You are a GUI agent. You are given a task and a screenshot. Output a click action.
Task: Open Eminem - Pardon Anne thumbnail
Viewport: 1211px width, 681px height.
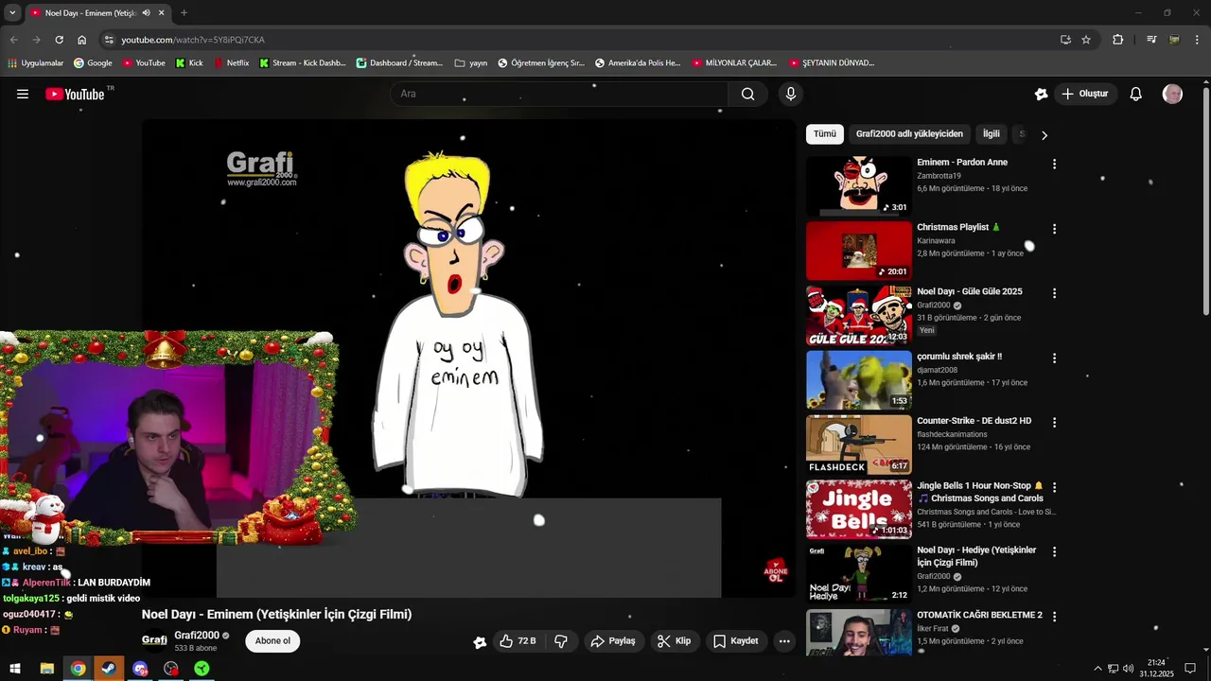tap(859, 186)
